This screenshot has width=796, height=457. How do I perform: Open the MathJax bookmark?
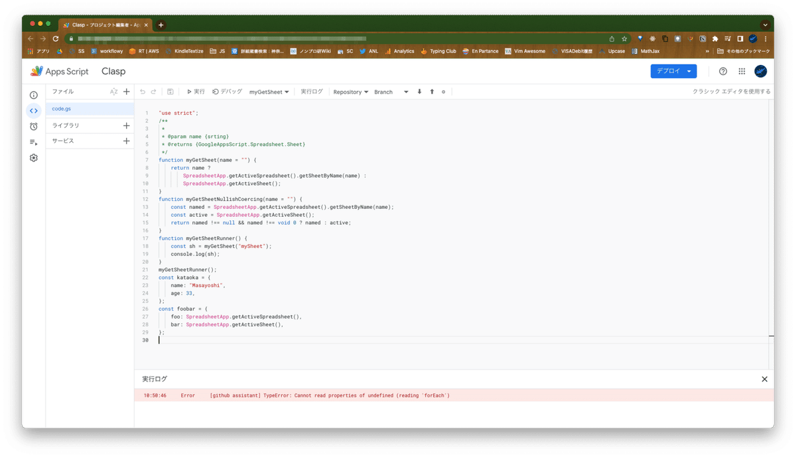pos(645,51)
